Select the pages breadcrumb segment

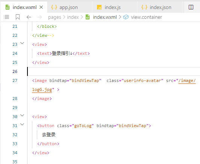pyautogui.click(x=55, y=17)
